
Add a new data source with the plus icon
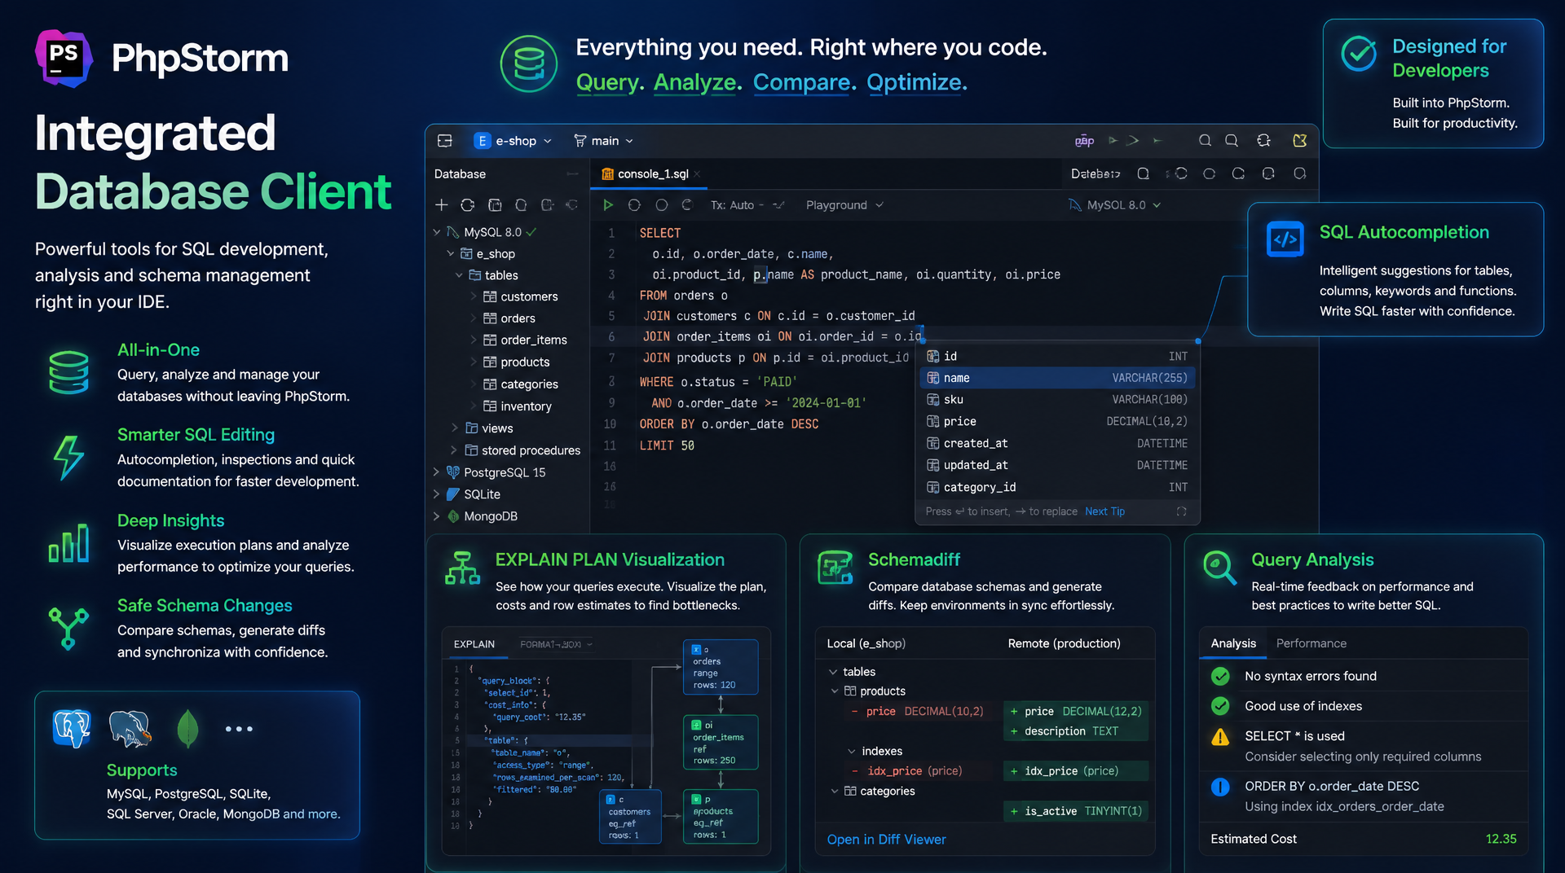(x=441, y=205)
